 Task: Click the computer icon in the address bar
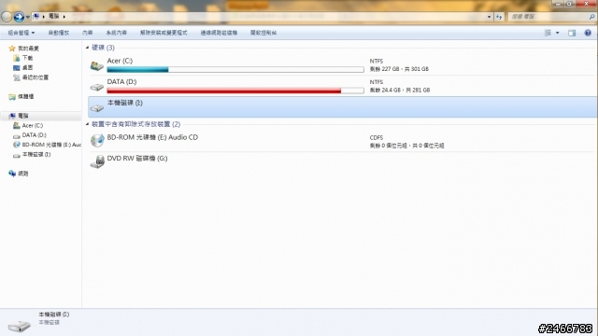[x=36, y=17]
